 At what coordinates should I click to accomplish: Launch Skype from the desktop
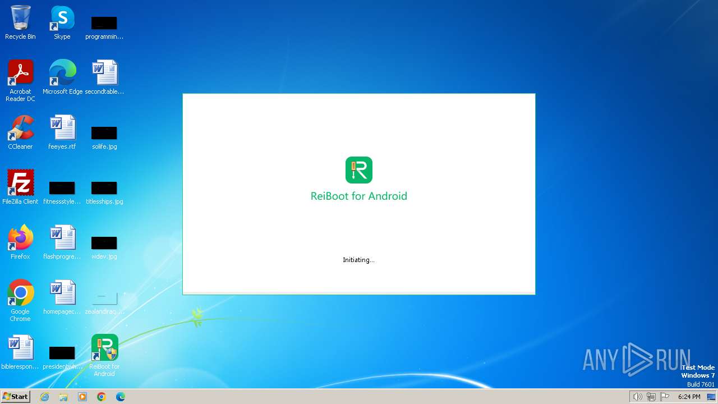click(x=62, y=22)
